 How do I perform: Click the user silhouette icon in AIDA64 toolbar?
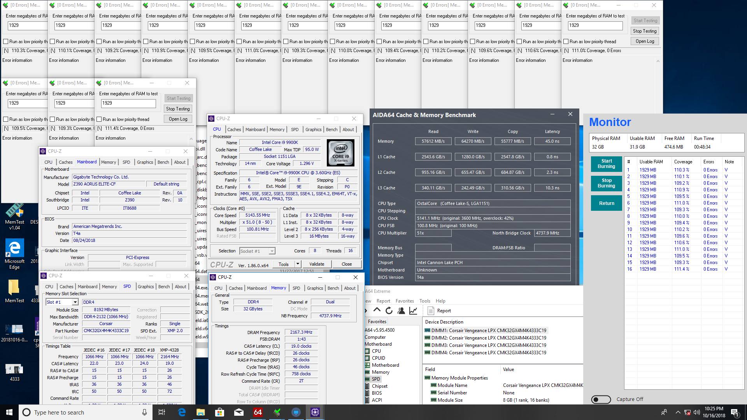point(401,310)
